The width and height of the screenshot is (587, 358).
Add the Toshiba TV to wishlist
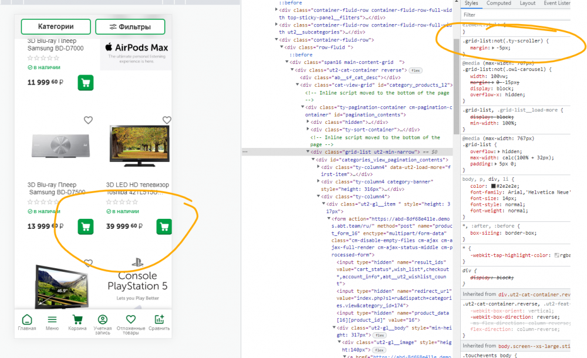(x=167, y=120)
